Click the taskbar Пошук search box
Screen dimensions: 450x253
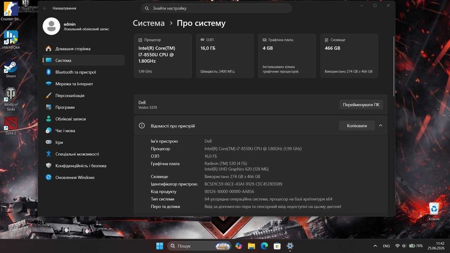click(x=199, y=246)
